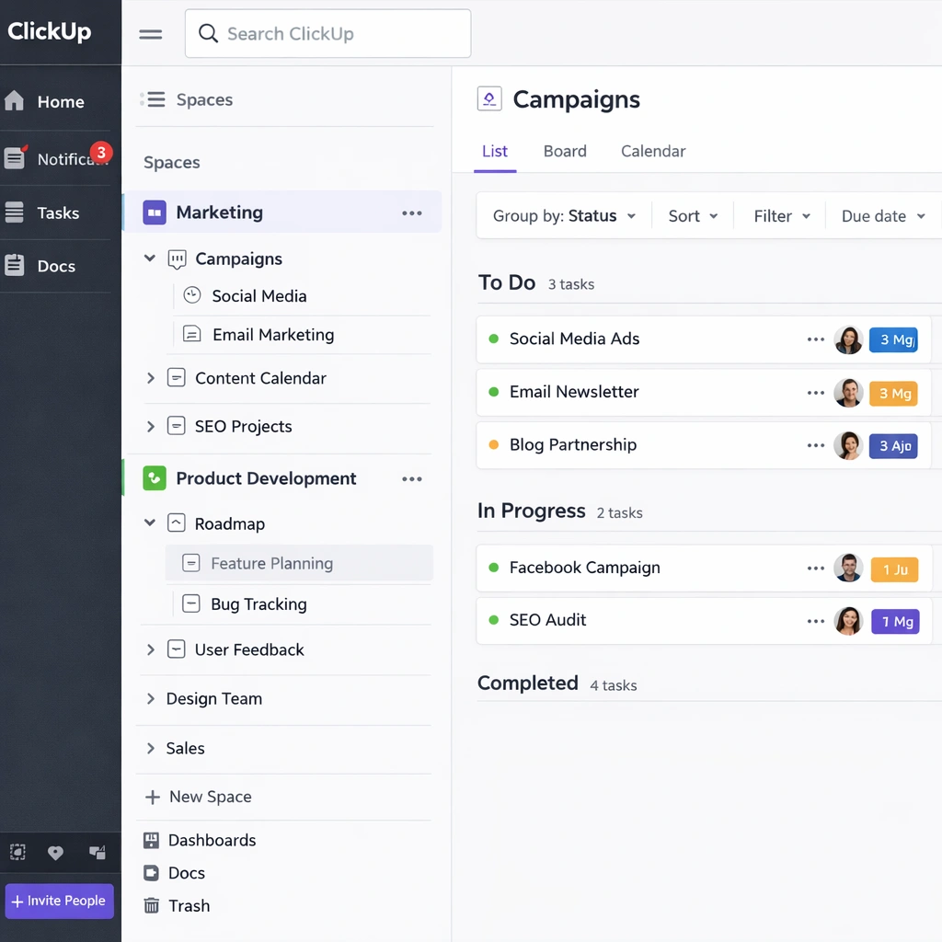The height and width of the screenshot is (942, 942).
Task: Expand the Content Calendar folder
Action: tap(151, 378)
